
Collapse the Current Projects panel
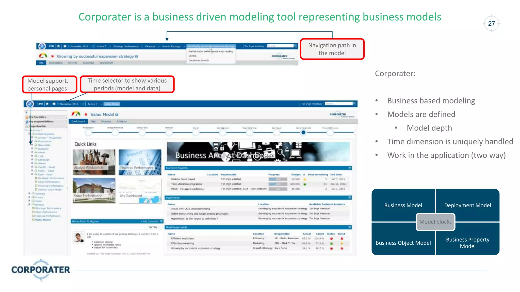coord(350,168)
